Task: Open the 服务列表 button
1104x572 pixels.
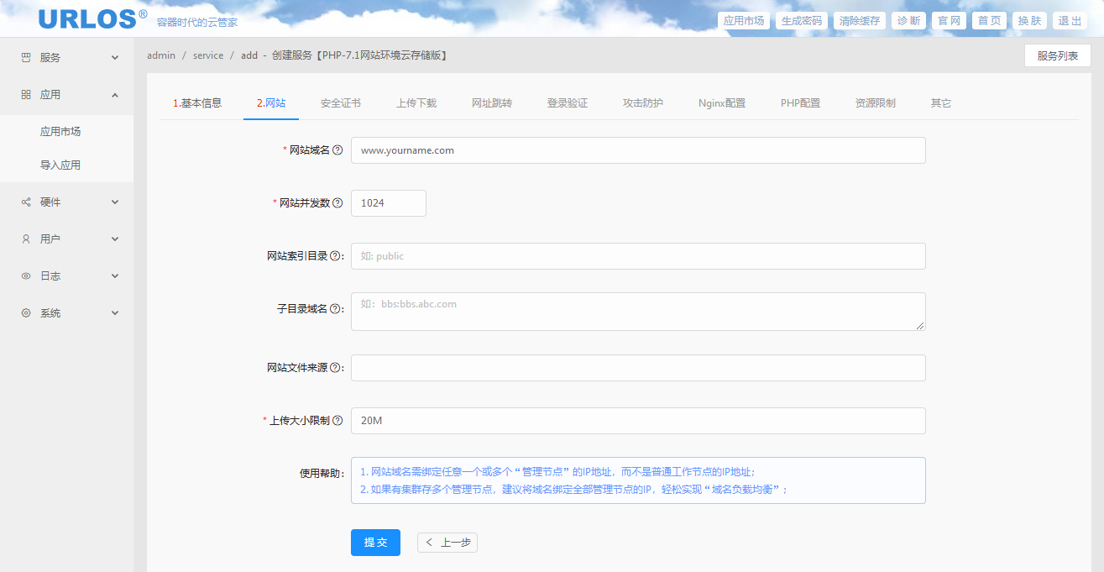Action: coord(1058,55)
